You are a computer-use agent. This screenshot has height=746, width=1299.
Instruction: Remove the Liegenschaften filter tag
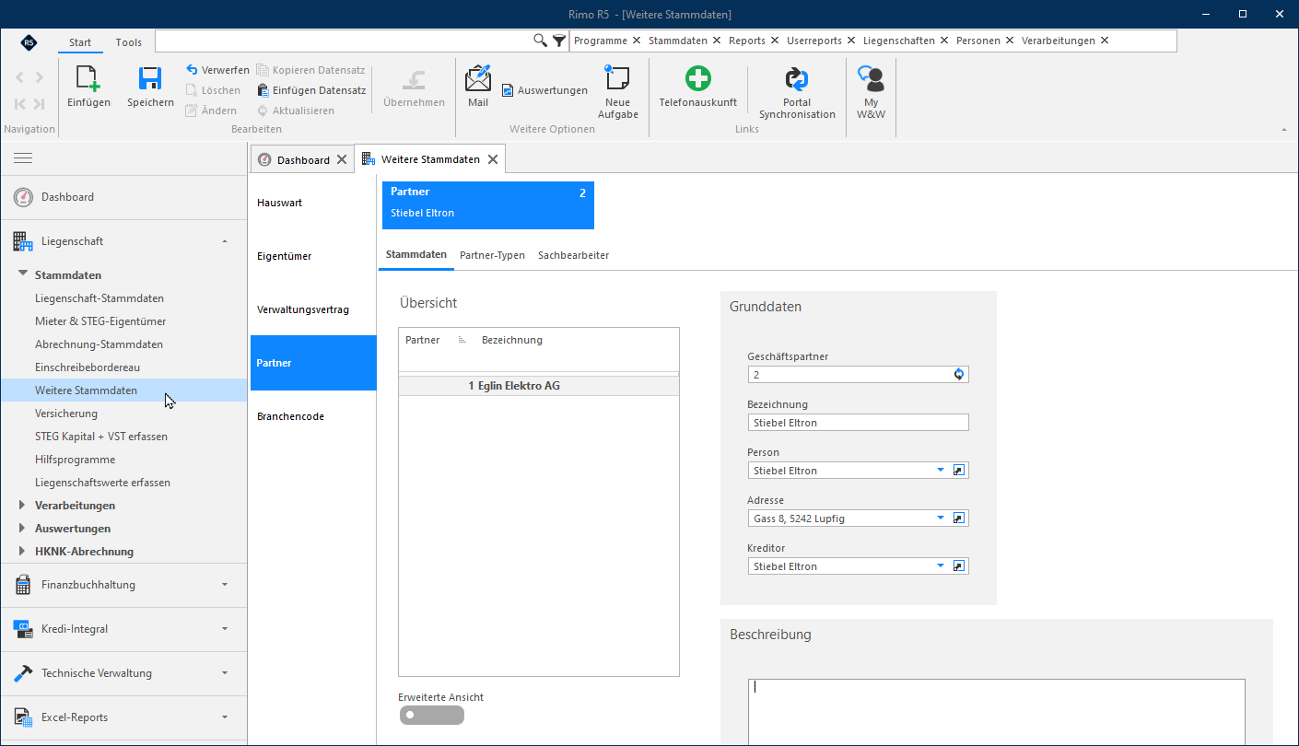(x=944, y=41)
